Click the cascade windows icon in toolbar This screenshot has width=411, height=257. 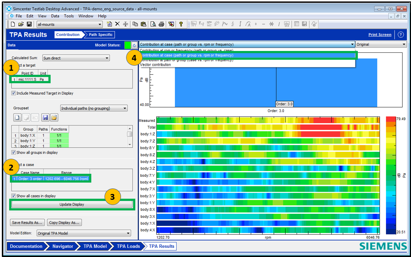[x=171, y=24]
